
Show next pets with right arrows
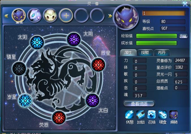pyautogui.click(x=110, y=16)
